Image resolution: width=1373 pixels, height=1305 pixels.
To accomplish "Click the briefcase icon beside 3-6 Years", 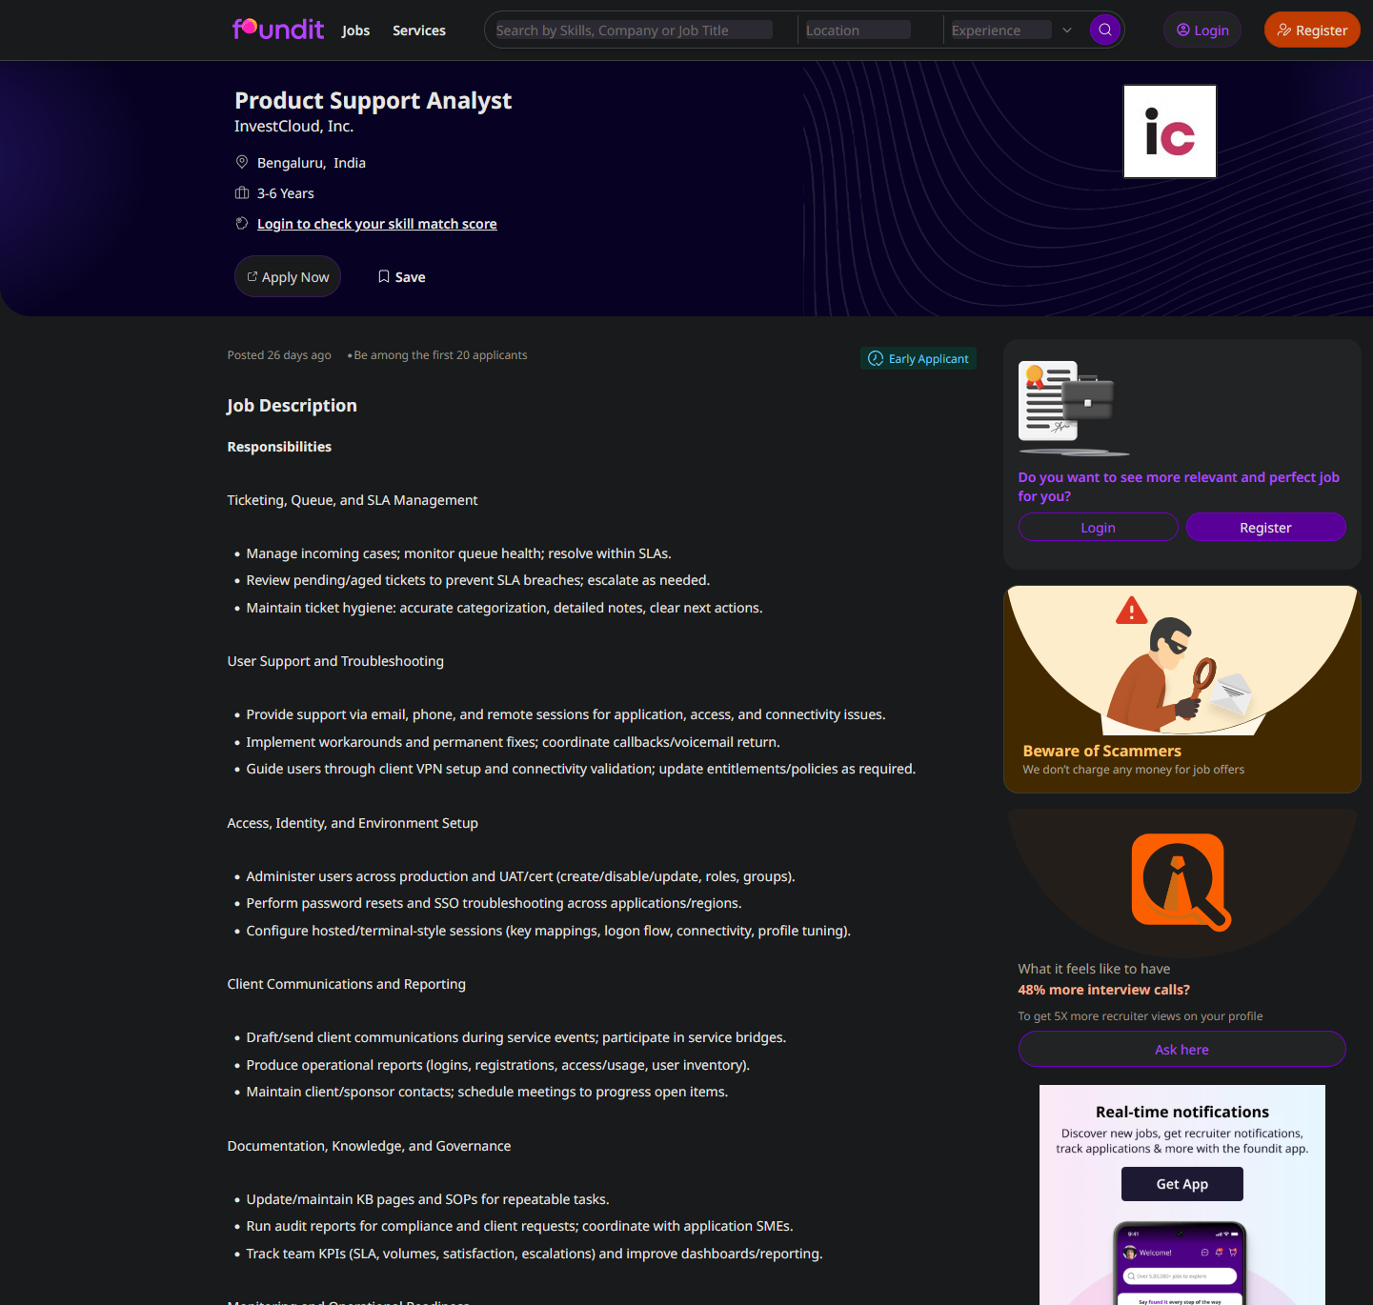I will point(242,193).
